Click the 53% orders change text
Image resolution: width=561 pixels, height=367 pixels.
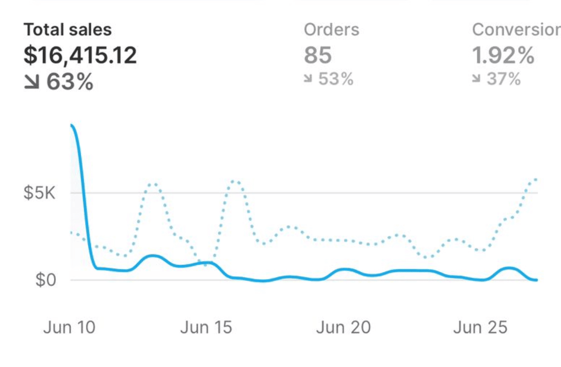click(x=337, y=79)
